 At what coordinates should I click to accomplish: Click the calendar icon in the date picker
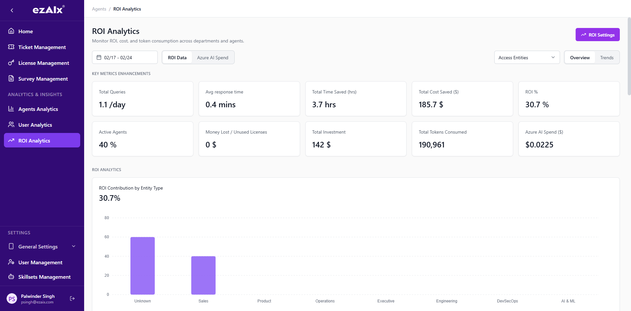click(x=99, y=57)
